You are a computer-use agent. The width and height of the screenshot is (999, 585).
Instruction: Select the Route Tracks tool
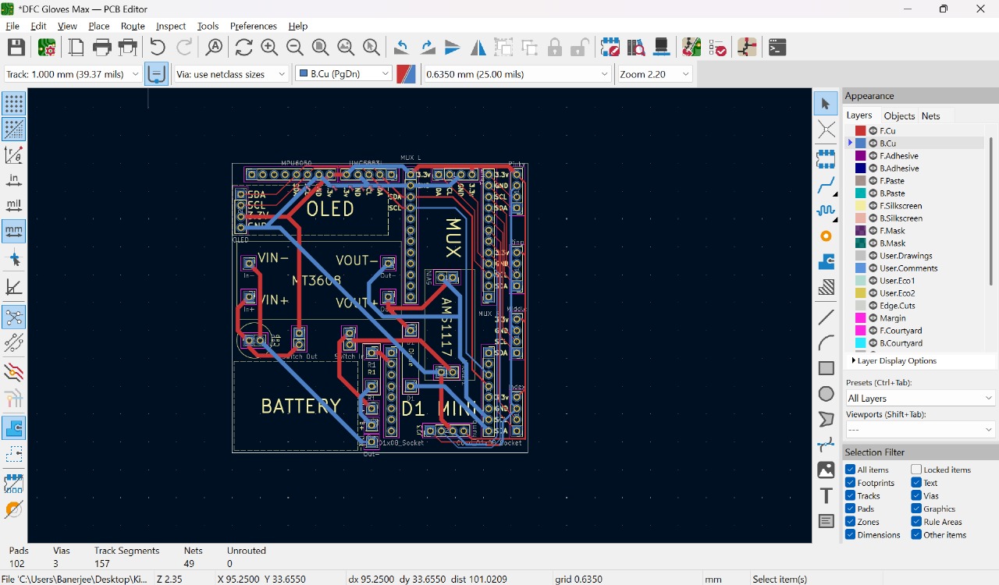click(x=826, y=186)
